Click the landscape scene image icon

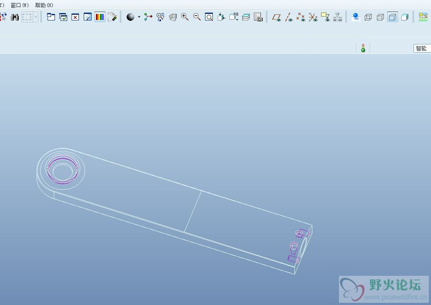click(x=423, y=17)
